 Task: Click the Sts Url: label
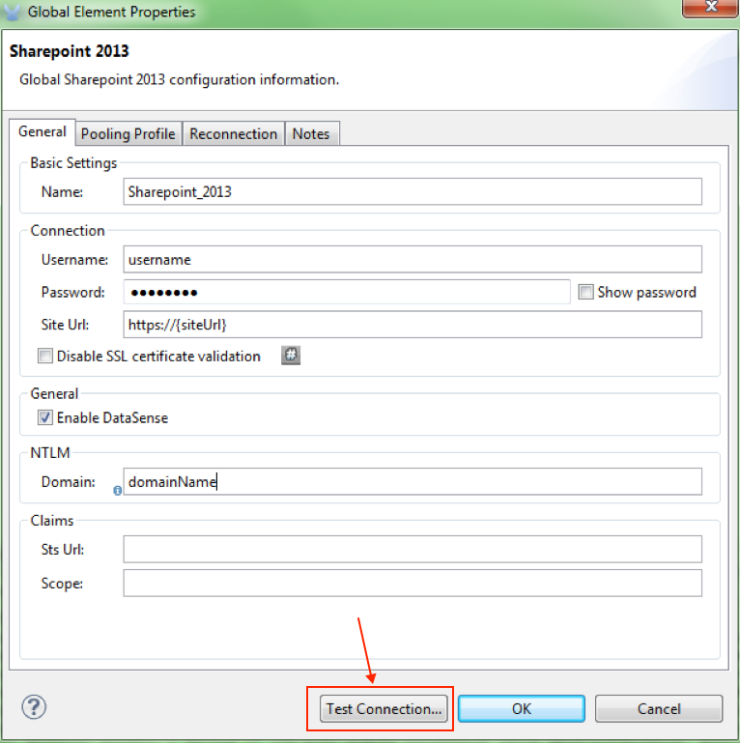63,549
